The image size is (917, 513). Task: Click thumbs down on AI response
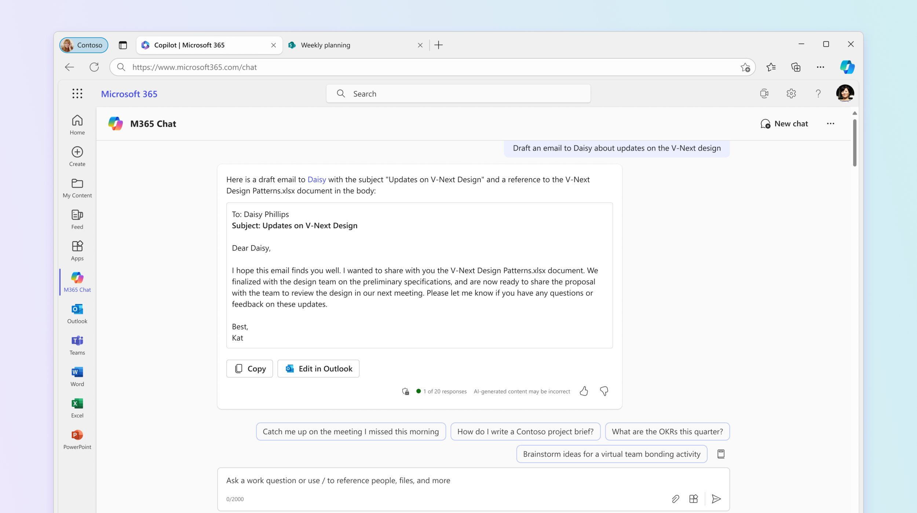[x=603, y=391]
